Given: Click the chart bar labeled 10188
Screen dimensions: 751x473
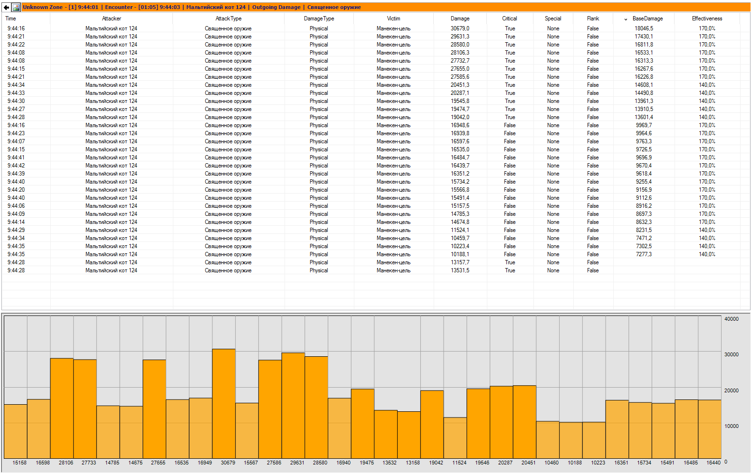Looking at the screenshot, I should click(571, 440).
